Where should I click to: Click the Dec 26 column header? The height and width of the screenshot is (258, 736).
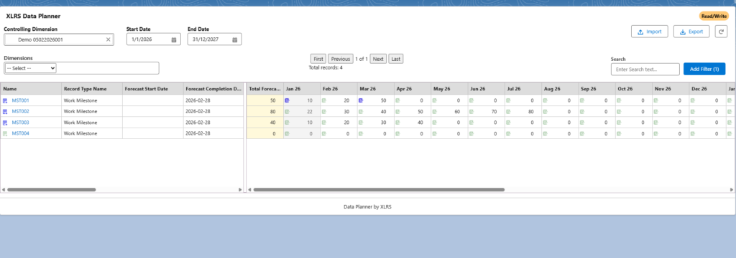coord(707,88)
